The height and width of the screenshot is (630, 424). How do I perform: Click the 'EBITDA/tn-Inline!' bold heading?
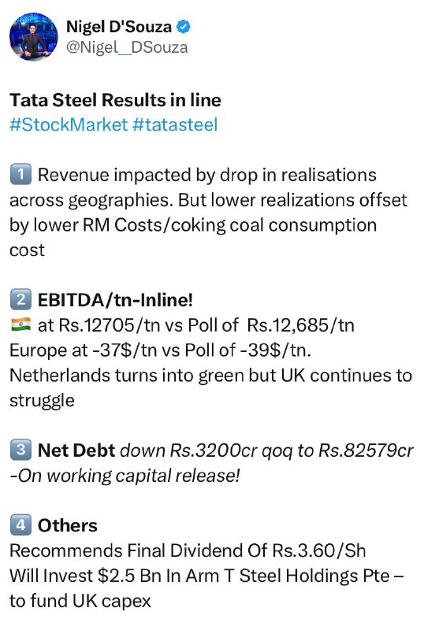[115, 300]
